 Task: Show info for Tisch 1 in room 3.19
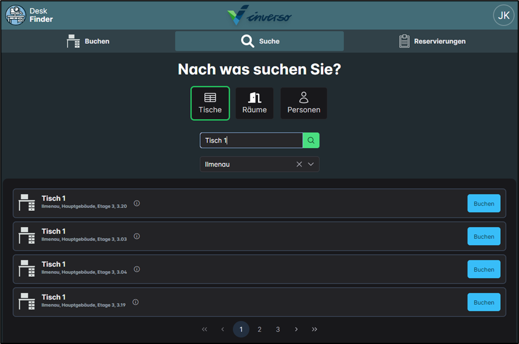tap(135, 302)
